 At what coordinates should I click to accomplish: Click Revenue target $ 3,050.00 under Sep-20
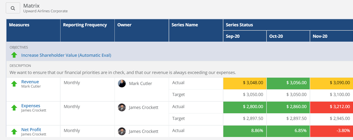pos(253,94)
